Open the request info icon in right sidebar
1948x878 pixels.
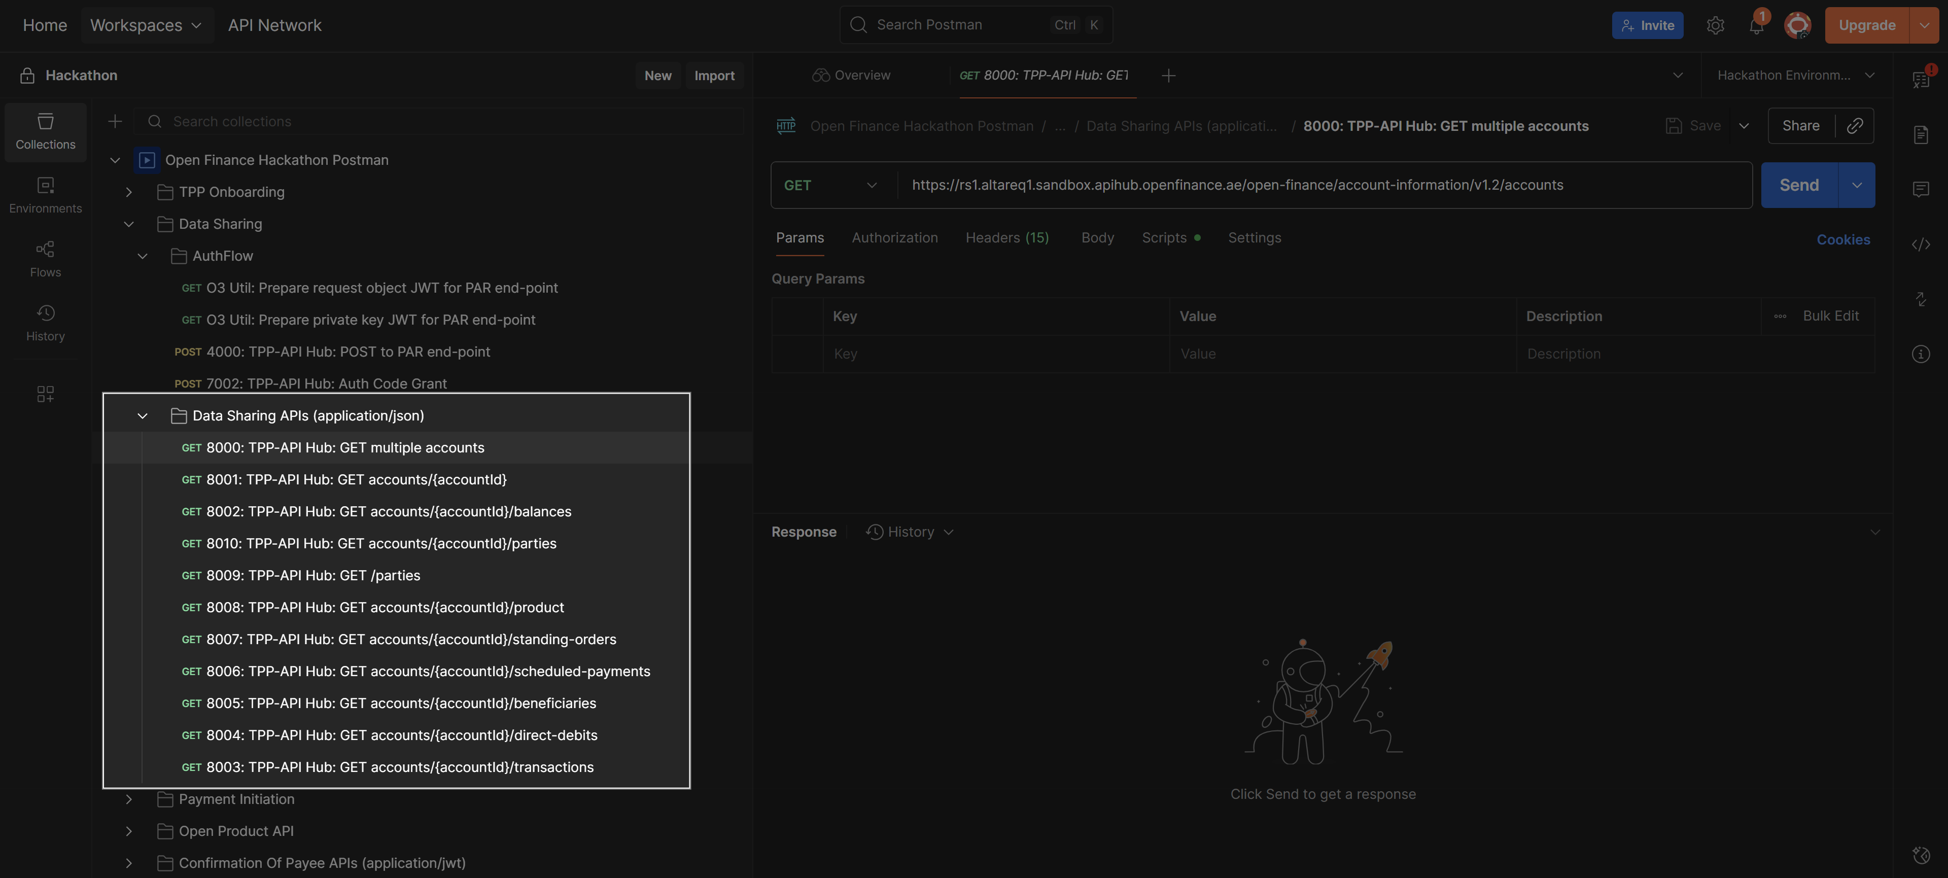point(1921,354)
